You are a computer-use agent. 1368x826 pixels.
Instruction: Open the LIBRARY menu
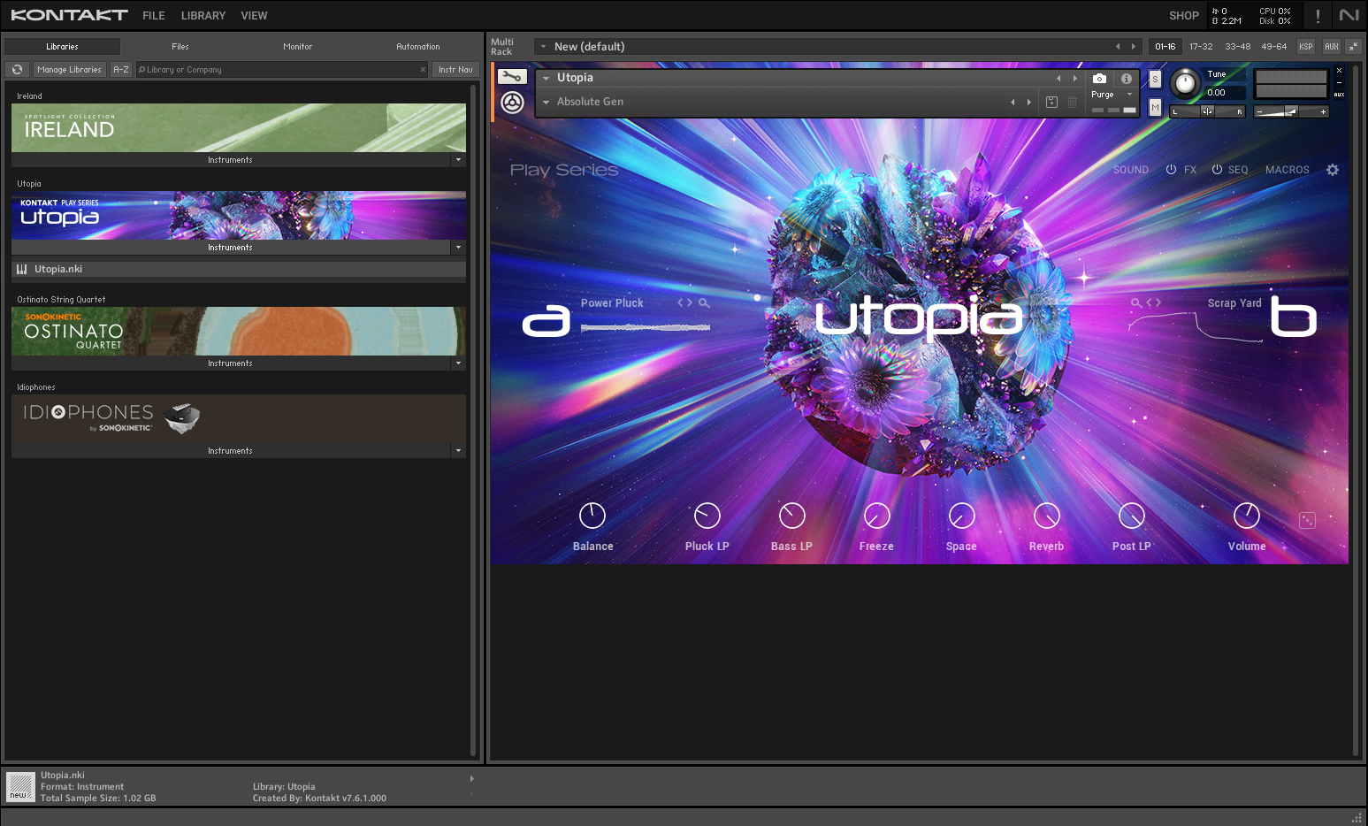(x=203, y=15)
